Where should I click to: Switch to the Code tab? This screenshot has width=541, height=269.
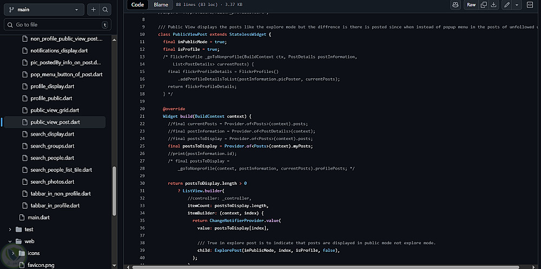click(x=137, y=4)
